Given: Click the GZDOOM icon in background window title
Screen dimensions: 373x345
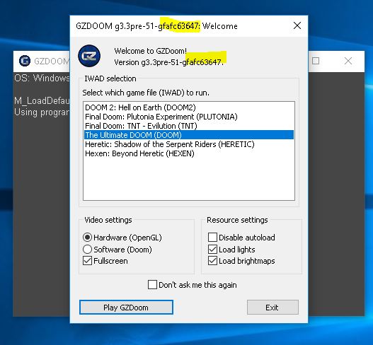Looking at the screenshot, I should coord(25,61).
